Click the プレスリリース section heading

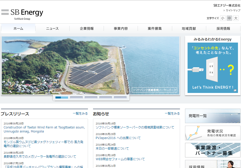coord(15,114)
